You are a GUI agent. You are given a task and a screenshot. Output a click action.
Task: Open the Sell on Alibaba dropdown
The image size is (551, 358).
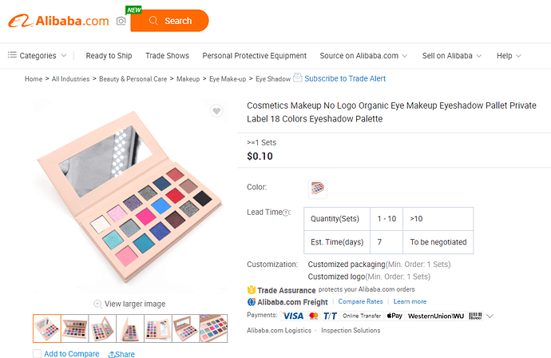click(x=451, y=56)
